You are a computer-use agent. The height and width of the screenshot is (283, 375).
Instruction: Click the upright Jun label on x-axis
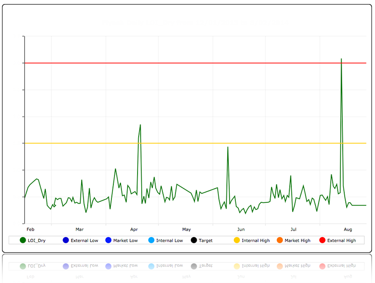[x=241, y=230]
